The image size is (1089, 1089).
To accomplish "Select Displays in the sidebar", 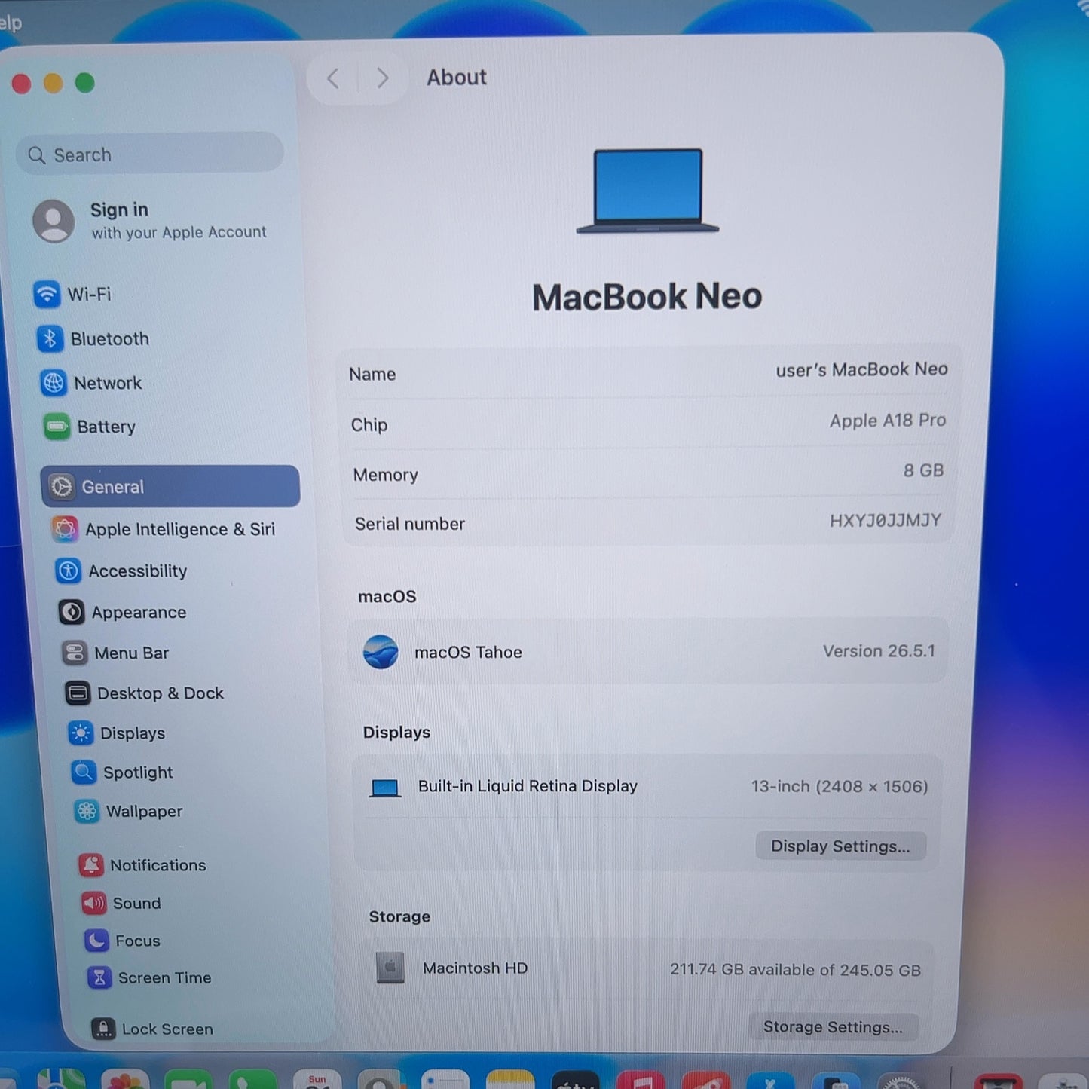I will tap(117, 733).
